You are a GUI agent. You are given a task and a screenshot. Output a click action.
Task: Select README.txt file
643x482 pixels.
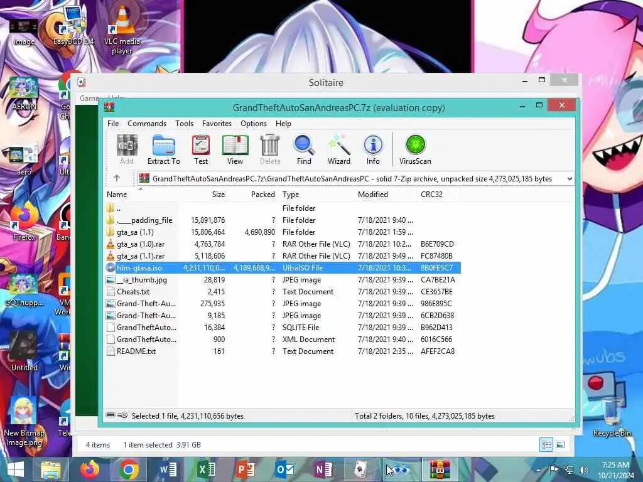283,351
